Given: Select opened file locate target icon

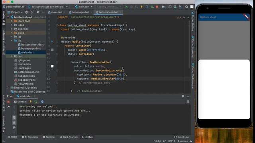Looking at the screenshot, I should [x=27, y=12].
